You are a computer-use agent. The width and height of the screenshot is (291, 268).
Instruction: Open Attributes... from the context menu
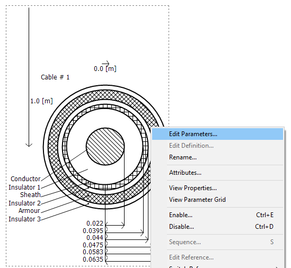(217, 173)
